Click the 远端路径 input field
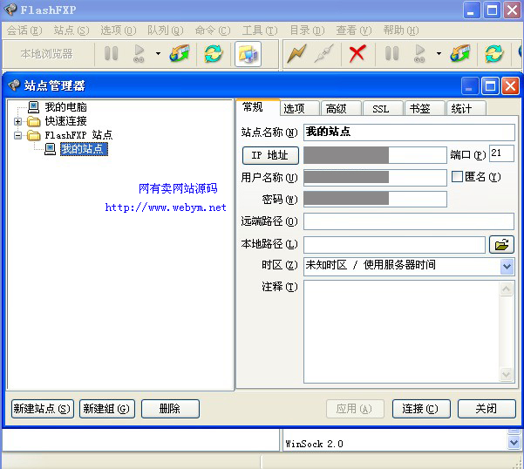The height and width of the screenshot is (469, 524). point(409,221)
